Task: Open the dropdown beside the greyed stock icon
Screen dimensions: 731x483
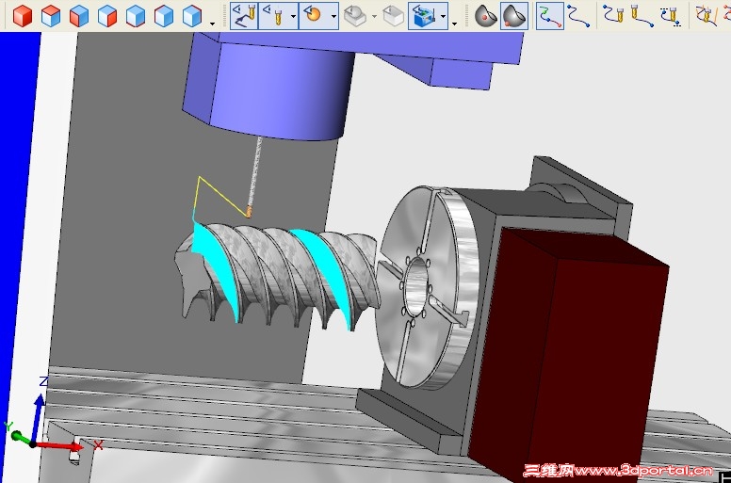Action: pyautogui.click(x=374, y=16)
